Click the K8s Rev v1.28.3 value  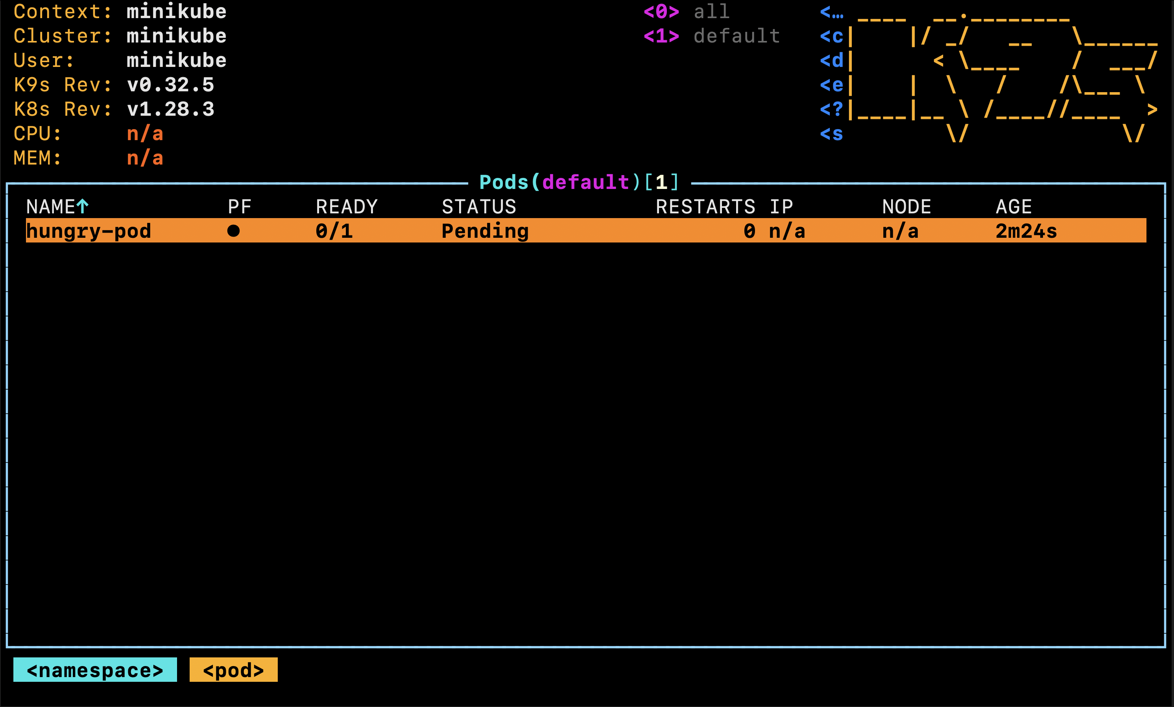(x=170, y=109)
